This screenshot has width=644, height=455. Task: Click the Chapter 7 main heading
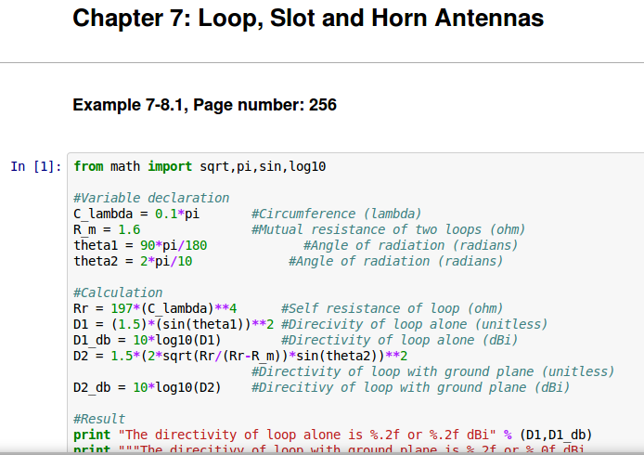pyautogui.click(x=308, y=19)
